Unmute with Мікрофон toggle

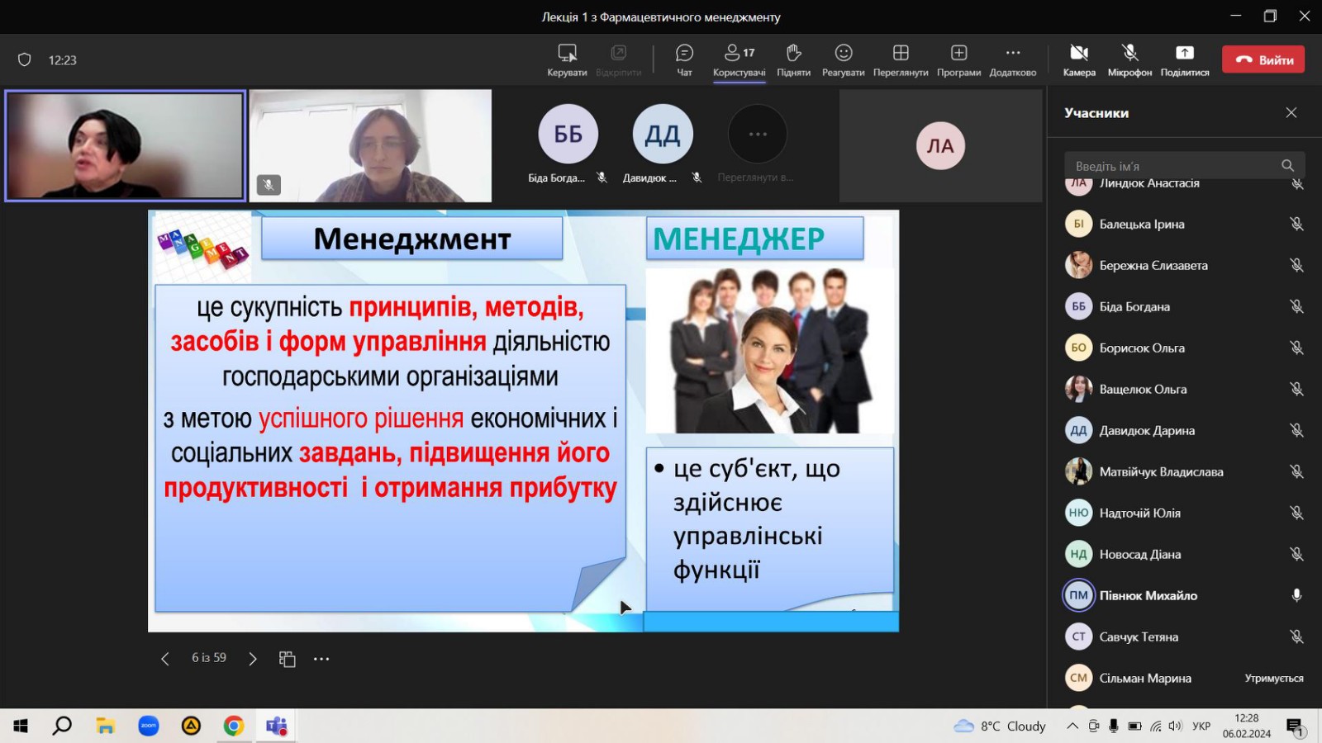[x=1129, y=59]
